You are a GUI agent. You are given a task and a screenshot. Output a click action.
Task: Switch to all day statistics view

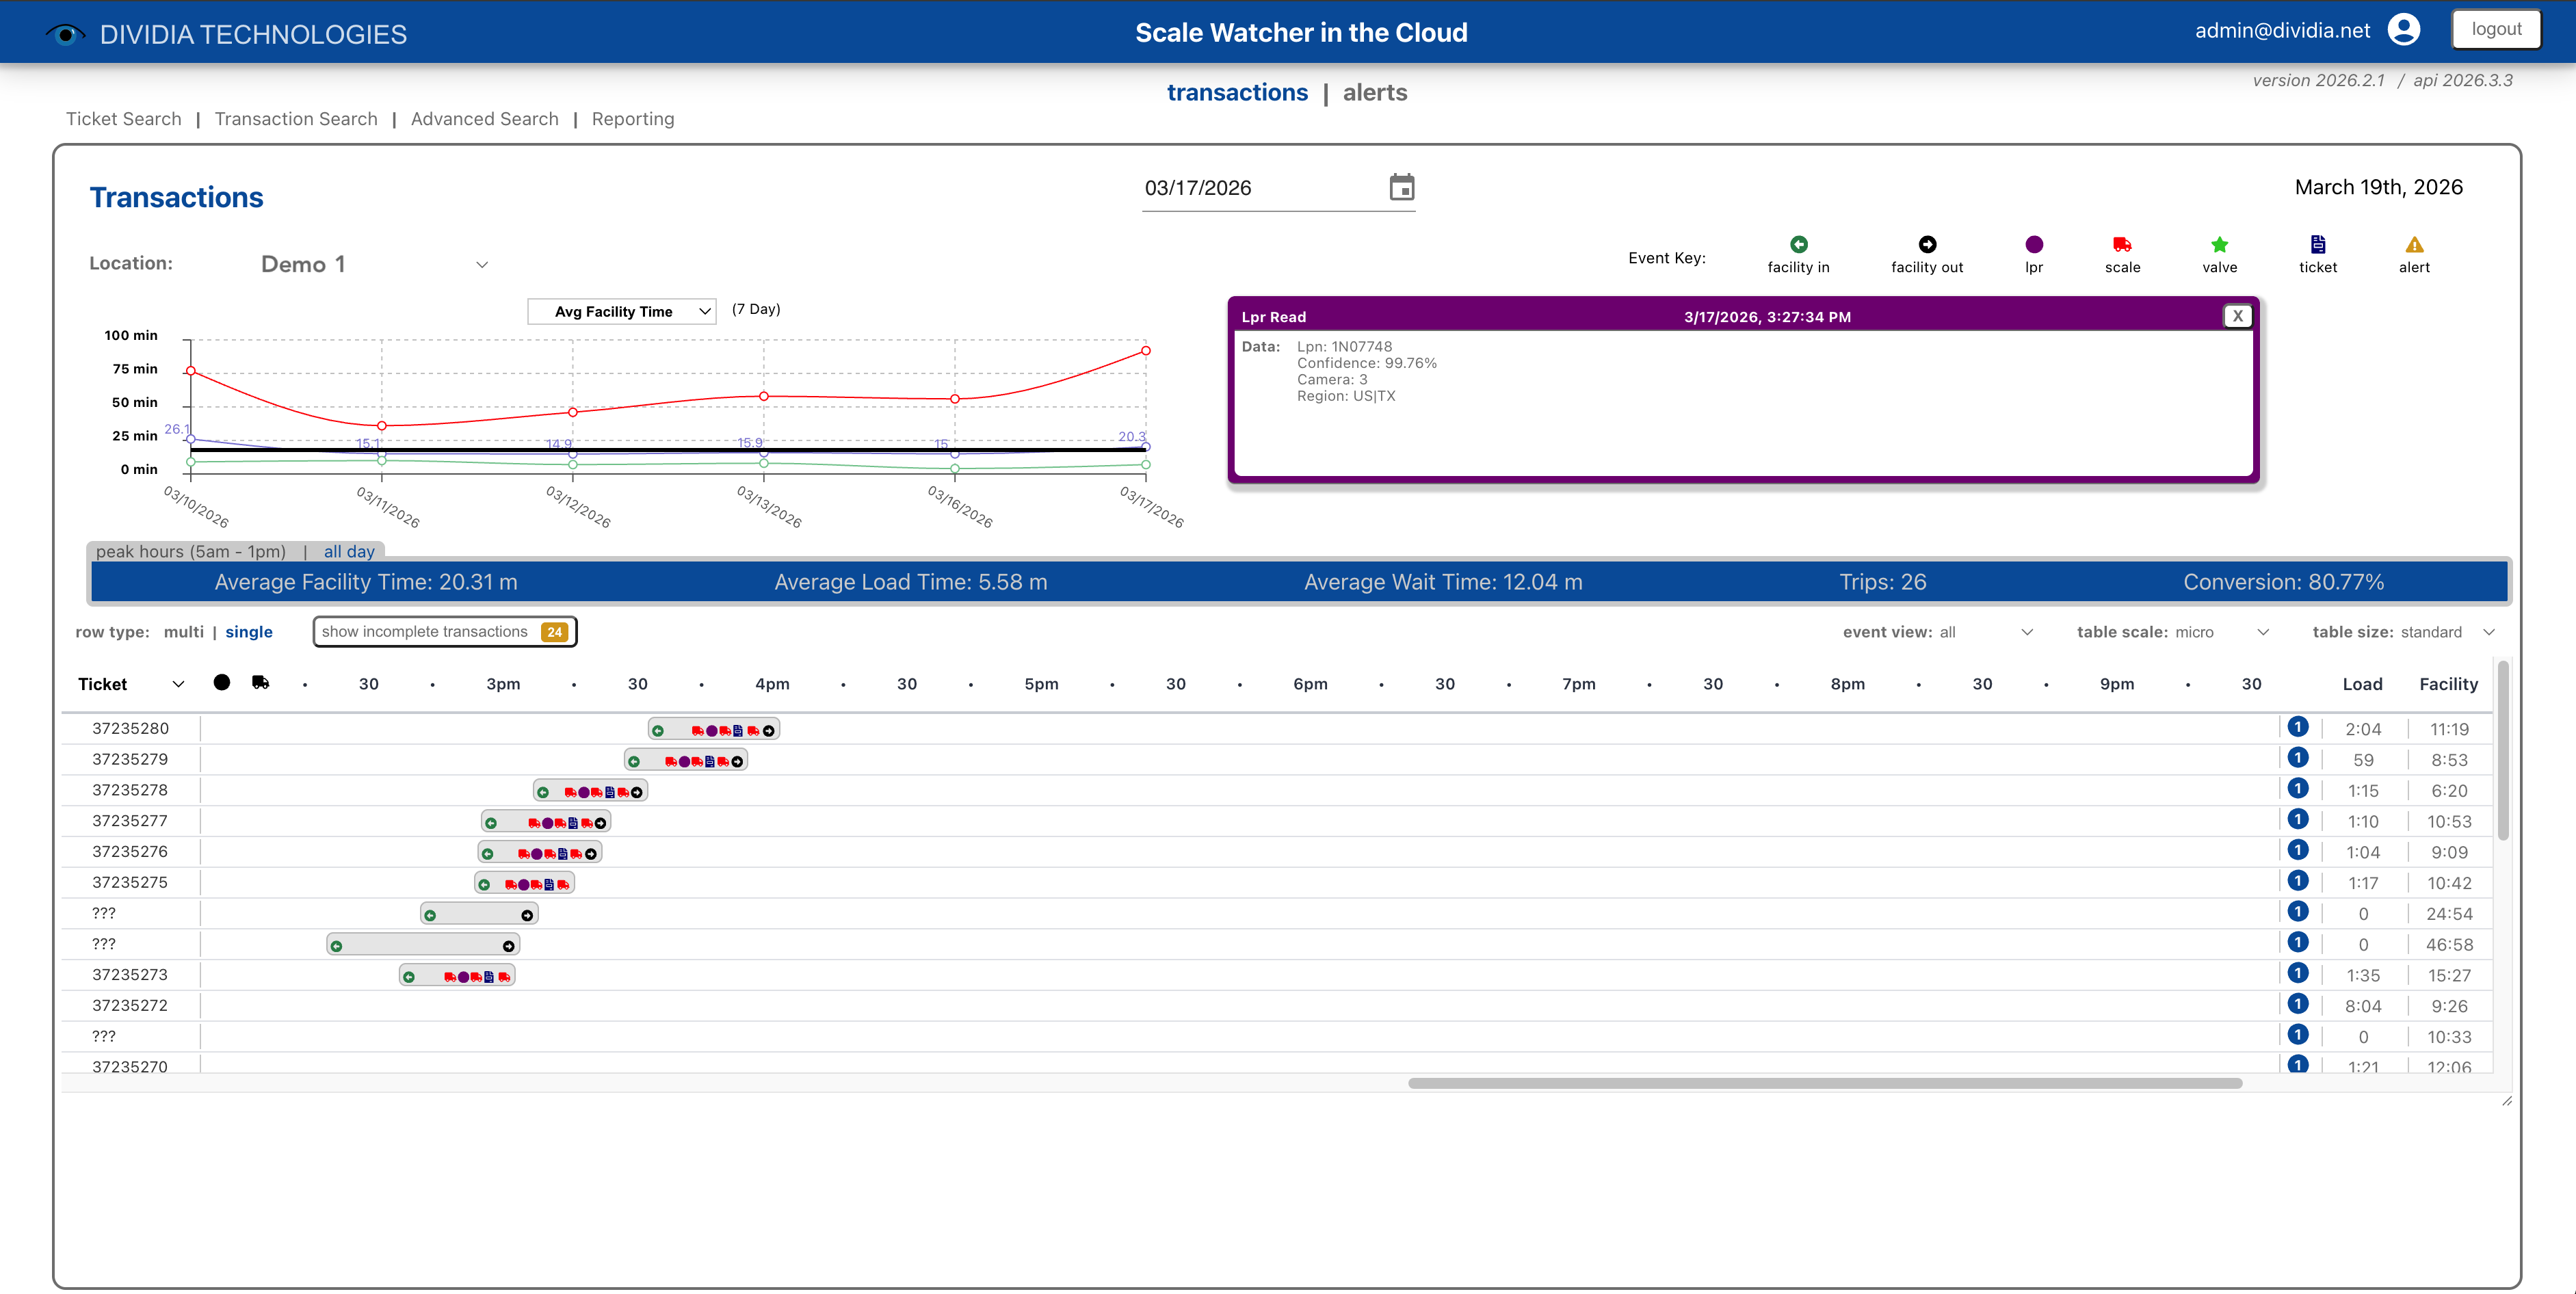click(x=348, y=551)
